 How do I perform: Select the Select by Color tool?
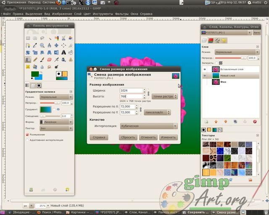tap(56, 38)
